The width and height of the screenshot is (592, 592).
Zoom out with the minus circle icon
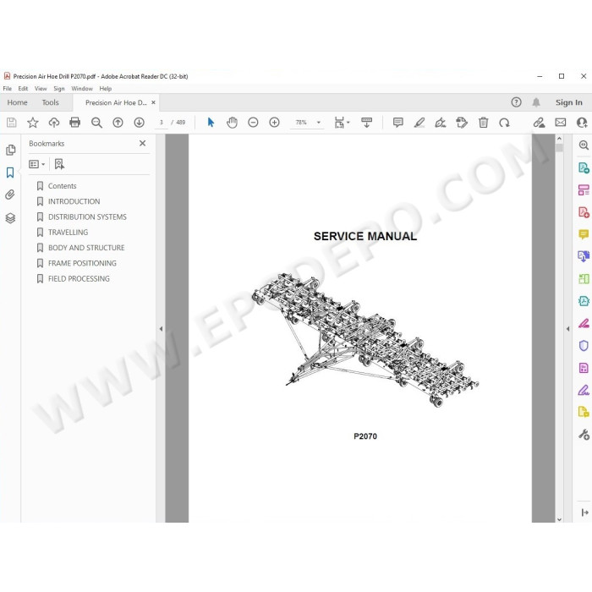click(x=253, y=123)
